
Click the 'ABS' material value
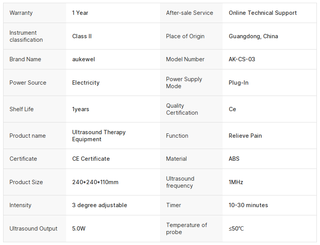(234, 159)
